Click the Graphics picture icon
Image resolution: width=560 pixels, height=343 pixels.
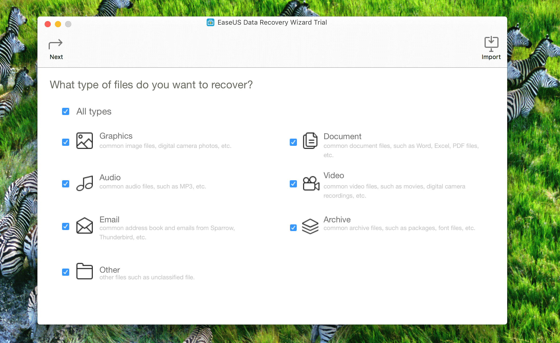pos(84,141)
